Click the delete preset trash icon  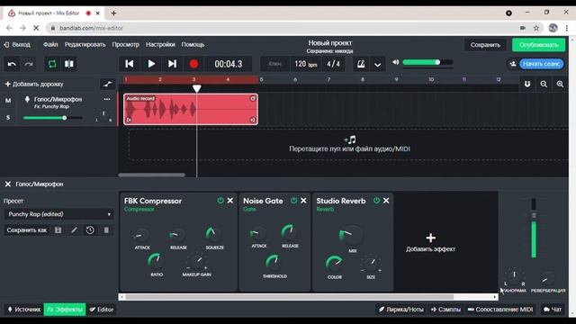106,230
